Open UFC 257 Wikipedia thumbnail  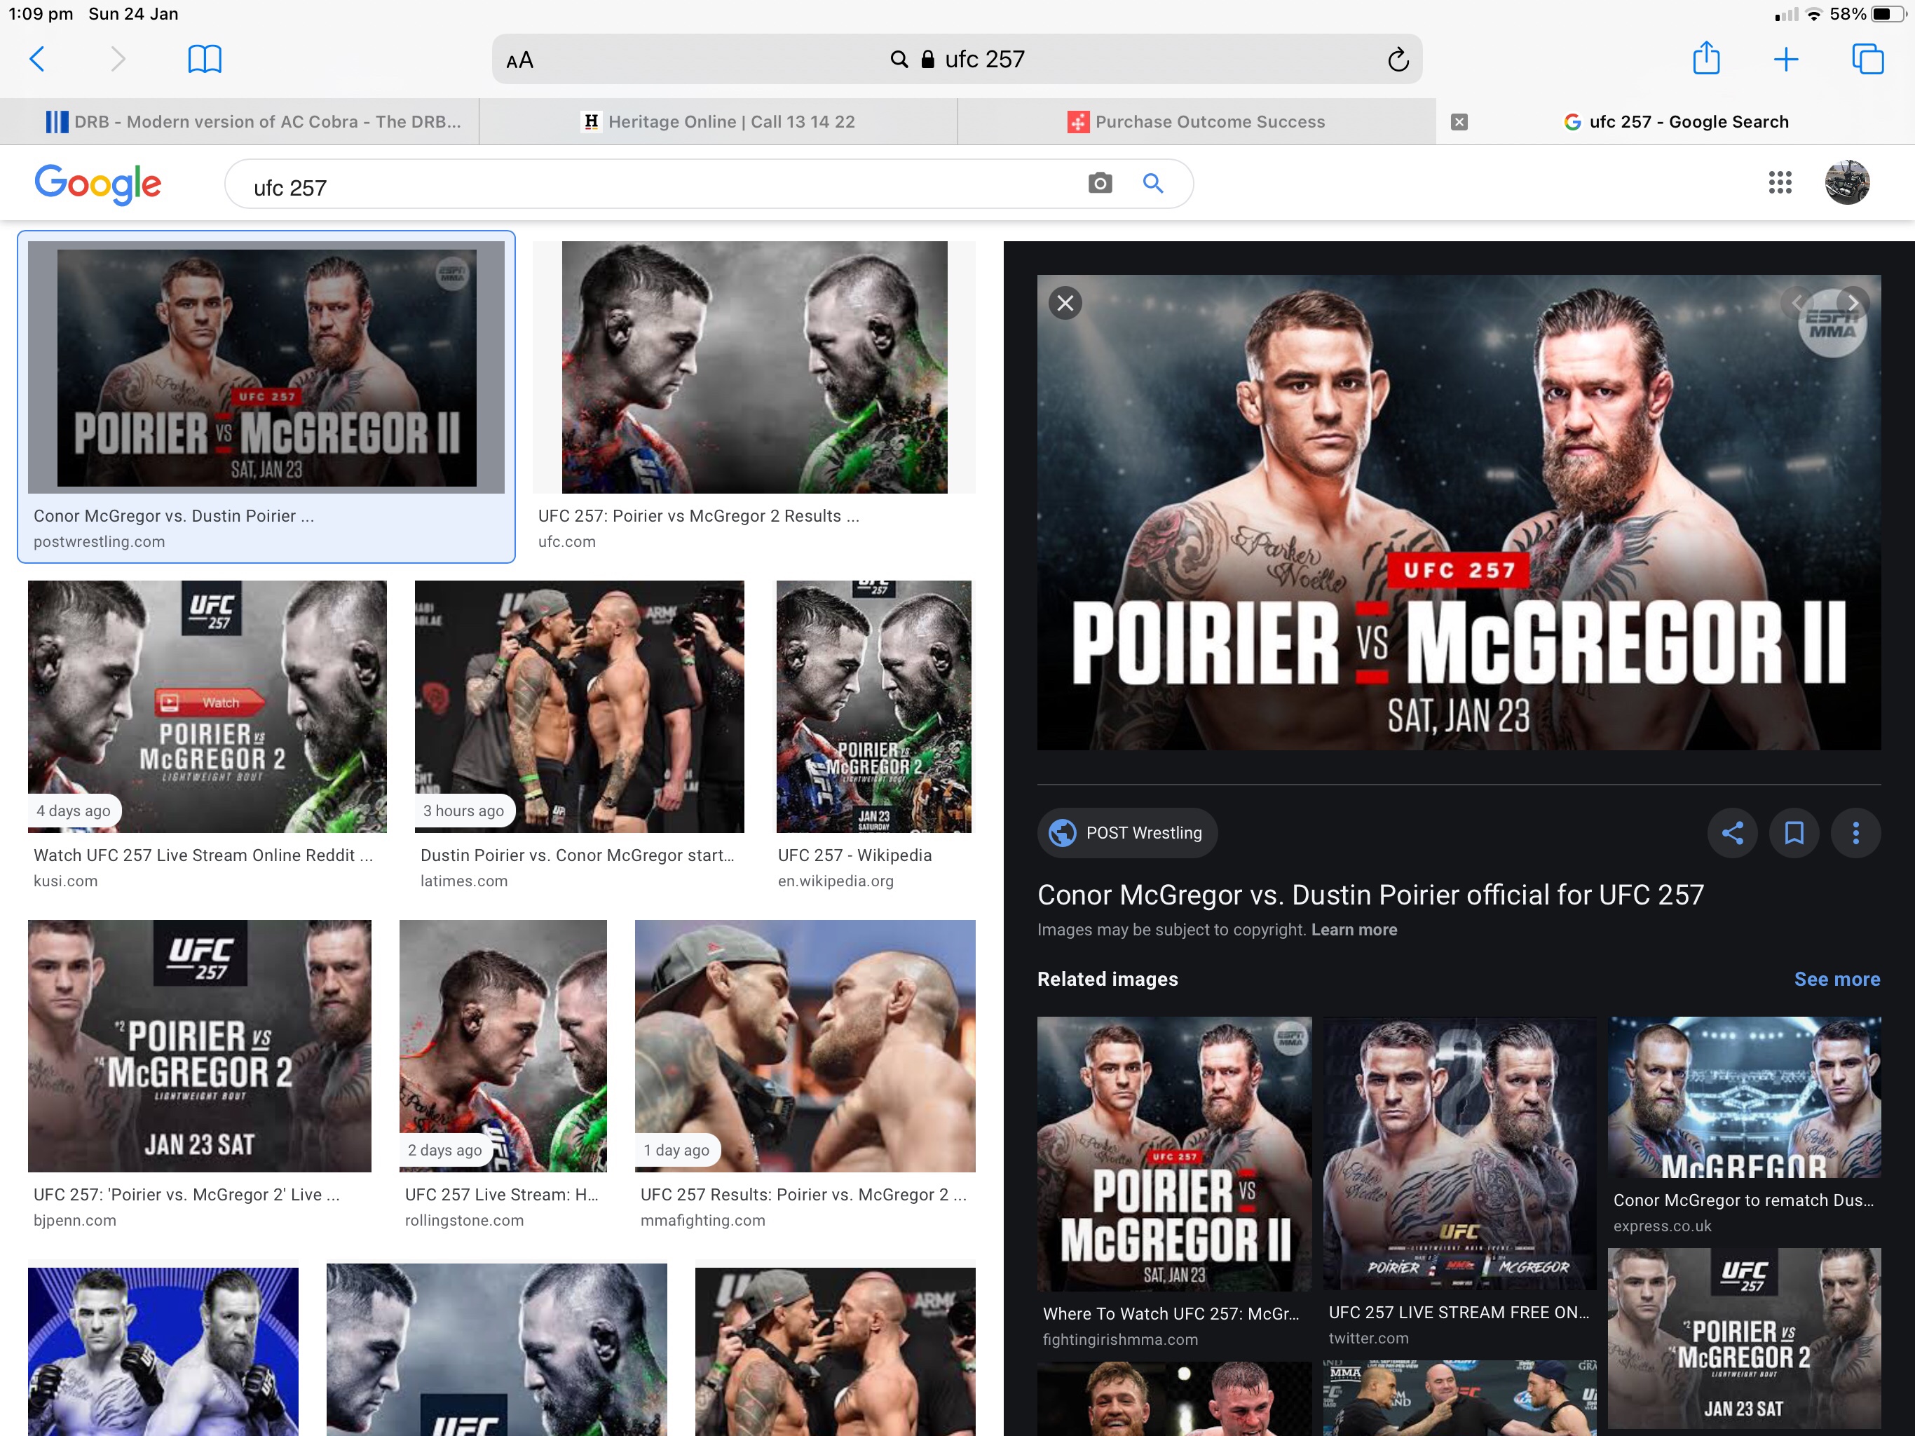tap(873, 706)
